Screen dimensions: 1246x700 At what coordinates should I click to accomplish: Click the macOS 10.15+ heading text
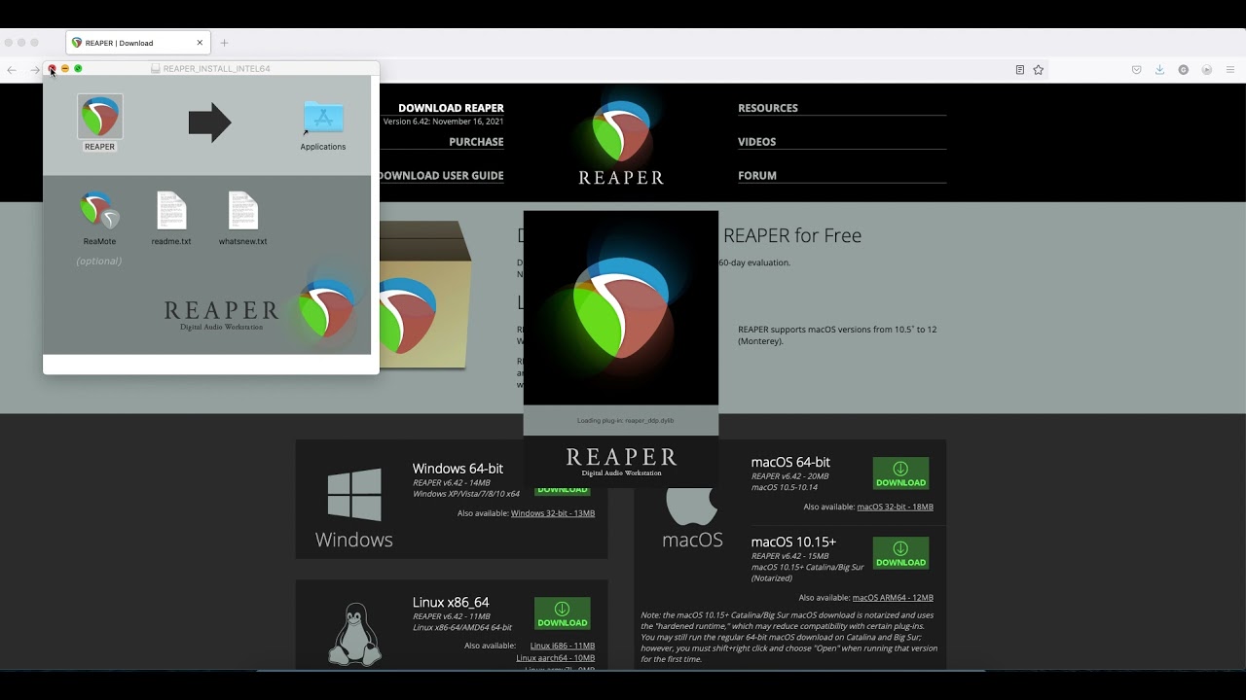tap(793, 542)
